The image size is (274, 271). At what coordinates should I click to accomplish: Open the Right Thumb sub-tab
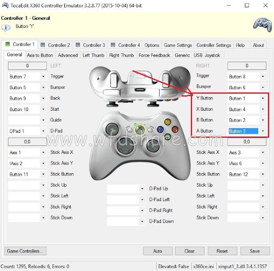point(122,55)
